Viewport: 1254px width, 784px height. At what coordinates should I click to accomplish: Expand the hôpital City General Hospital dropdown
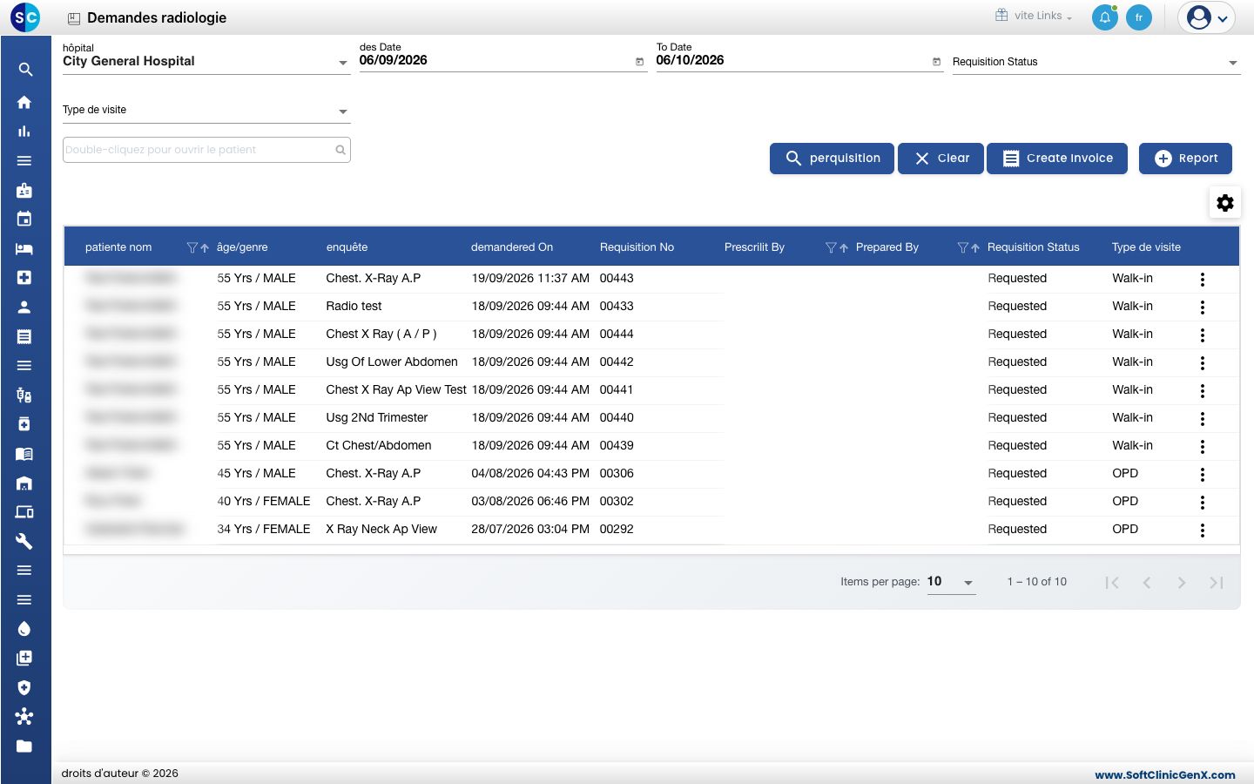(x=206, y=61)
